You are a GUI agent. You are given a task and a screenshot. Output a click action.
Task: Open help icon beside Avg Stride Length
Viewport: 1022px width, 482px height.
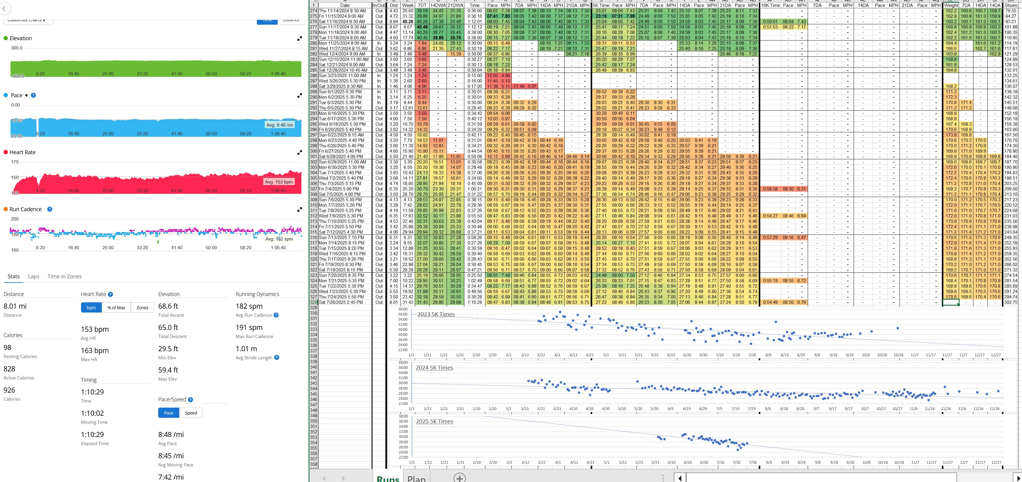[x=276, y=358]
